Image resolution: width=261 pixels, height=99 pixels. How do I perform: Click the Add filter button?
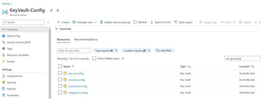(x=164, y=51)
